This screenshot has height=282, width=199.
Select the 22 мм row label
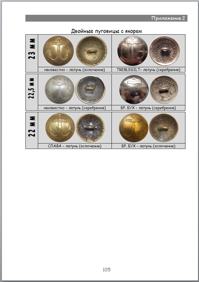click(x=32, y=126)
